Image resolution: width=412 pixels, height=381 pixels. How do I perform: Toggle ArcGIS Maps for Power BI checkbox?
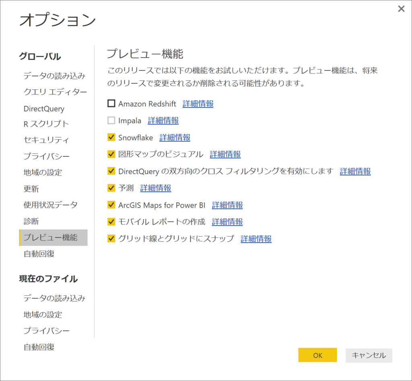[x=111, y=205]
